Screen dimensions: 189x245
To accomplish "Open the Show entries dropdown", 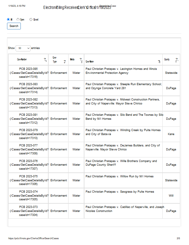I will (23, 48).
